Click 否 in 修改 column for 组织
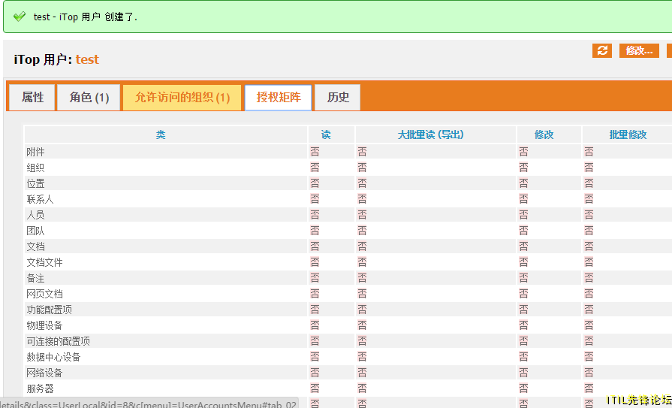 pyautogui.click(x=524, y=168)
